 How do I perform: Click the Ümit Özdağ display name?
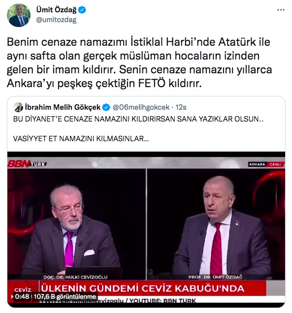tap(56, 9)
